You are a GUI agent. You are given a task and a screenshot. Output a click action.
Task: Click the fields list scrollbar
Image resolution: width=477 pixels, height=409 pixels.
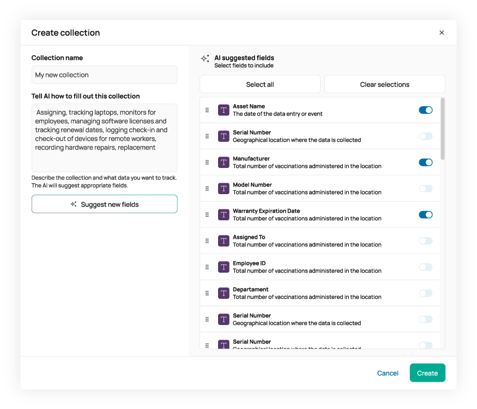(443, 129)
